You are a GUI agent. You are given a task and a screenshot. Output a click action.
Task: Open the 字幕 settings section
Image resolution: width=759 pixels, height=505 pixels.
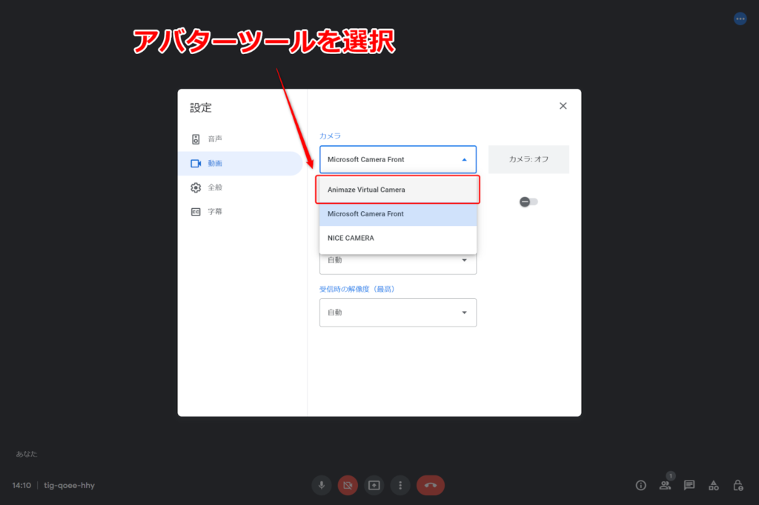pyautogui.click(x=215, y=213)
